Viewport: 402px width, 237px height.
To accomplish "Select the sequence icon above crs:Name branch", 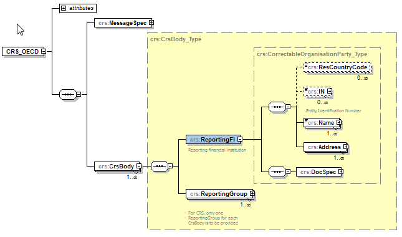I will click(277, 107).
